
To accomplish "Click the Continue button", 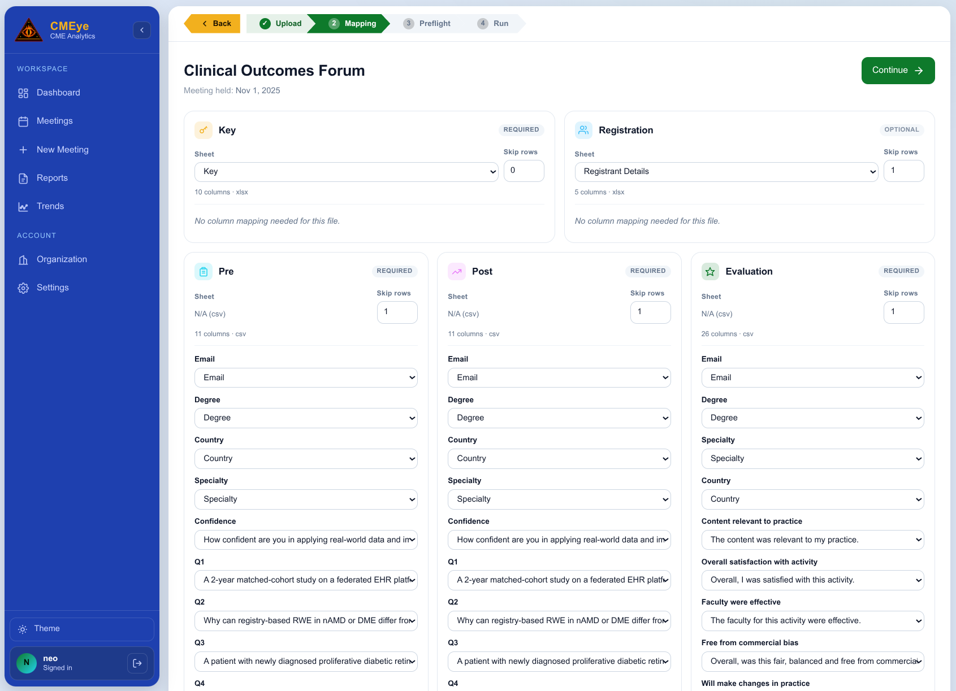I will (x=898, y=71).
